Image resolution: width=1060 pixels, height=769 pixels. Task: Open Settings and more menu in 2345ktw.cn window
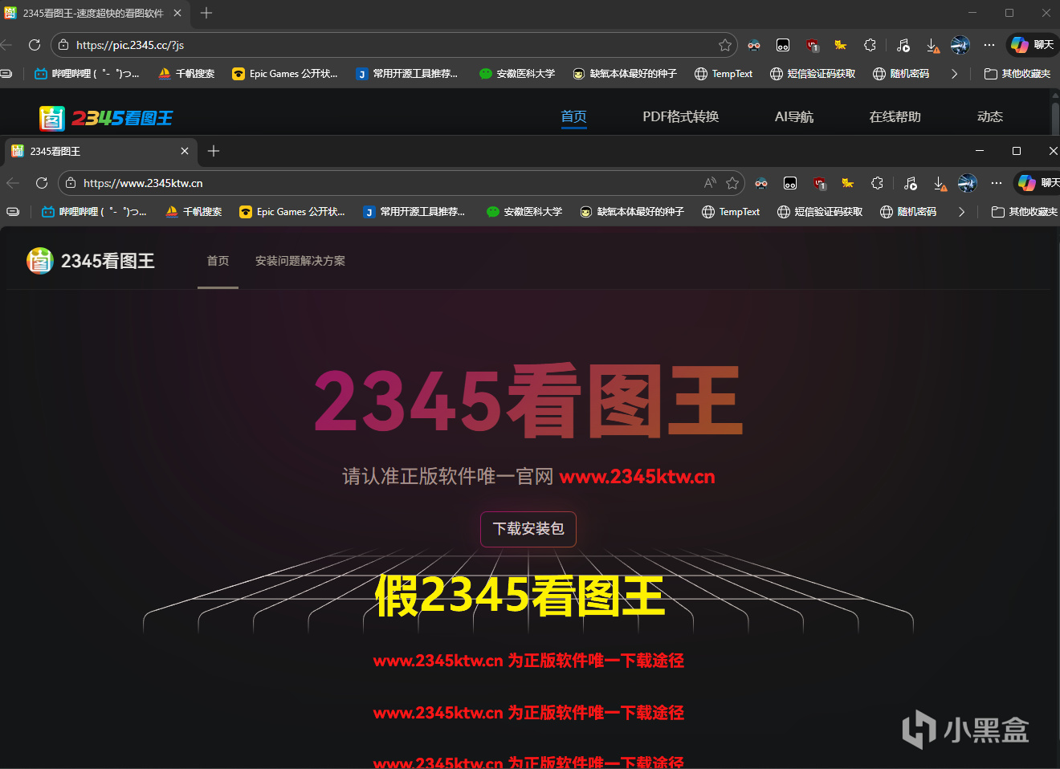coord(997,183)
